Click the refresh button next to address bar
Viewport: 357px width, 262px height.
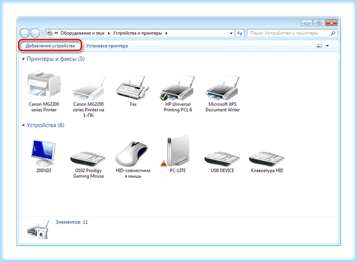240,33
